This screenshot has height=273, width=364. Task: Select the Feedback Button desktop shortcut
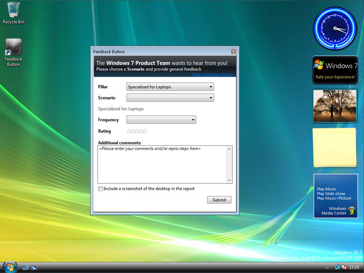pos(13,53)
